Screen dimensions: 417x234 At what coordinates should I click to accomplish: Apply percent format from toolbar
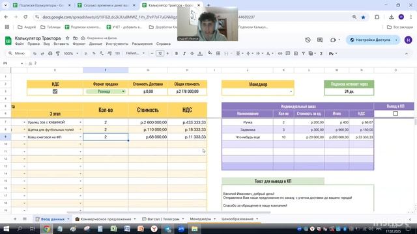94,53
